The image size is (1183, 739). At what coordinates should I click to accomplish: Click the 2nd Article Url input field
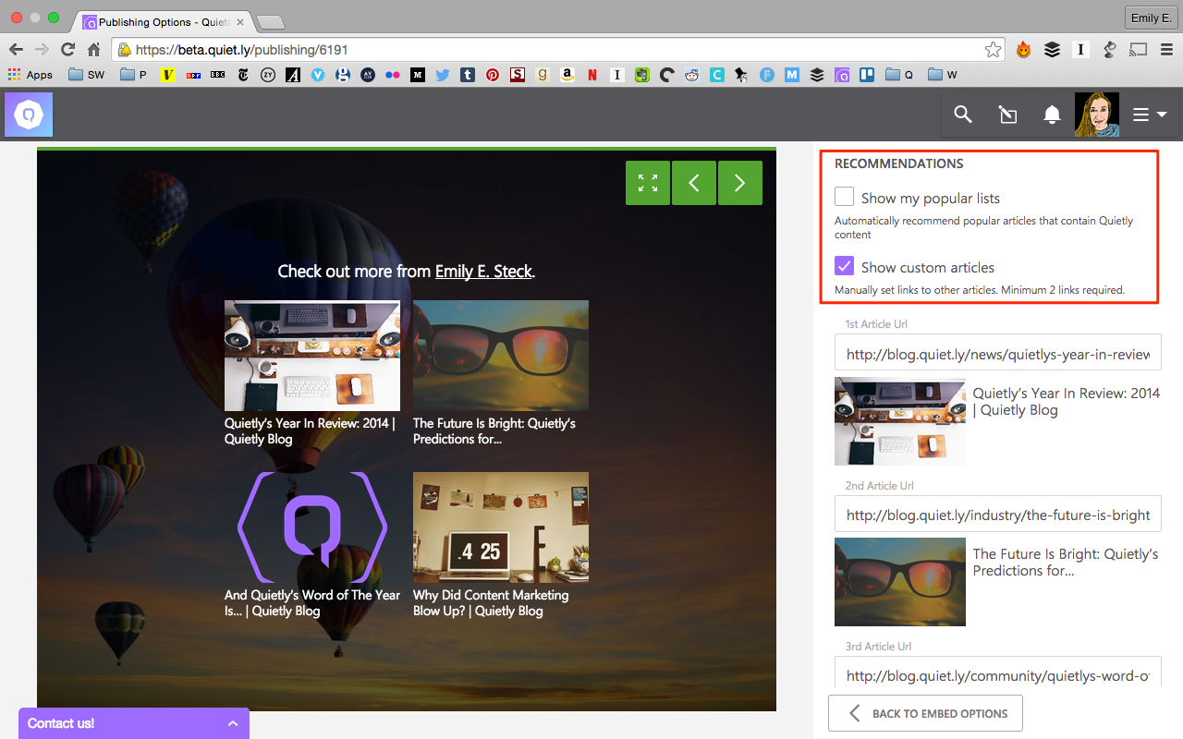(998, 515)
